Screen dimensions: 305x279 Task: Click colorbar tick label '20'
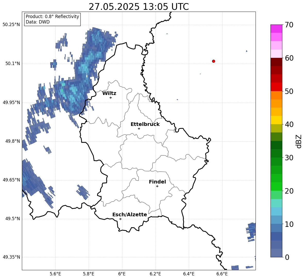tap(289, 191)
